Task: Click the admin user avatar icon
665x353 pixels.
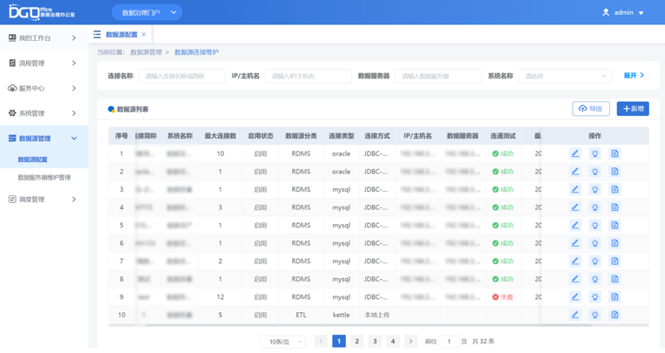Action: pos(606,12)
